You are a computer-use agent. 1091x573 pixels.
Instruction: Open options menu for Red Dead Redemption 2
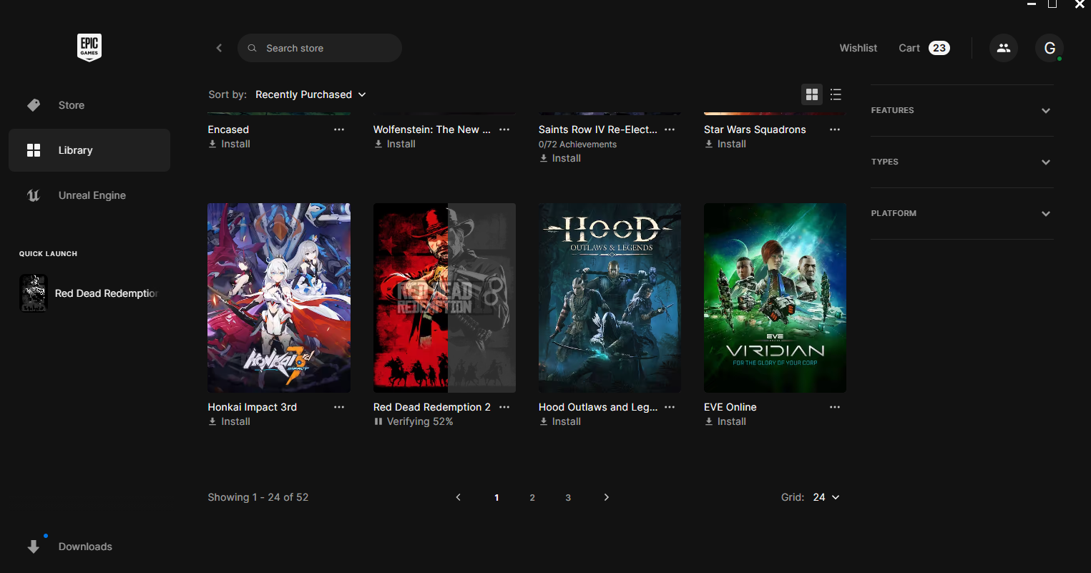point(504,407)
